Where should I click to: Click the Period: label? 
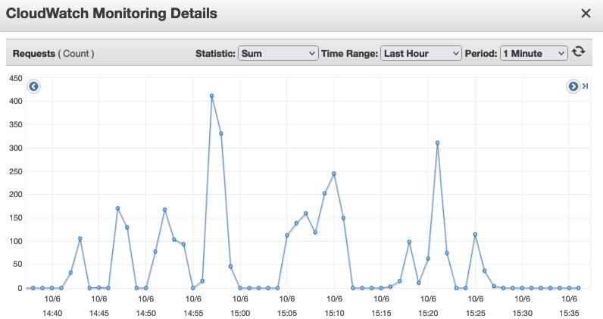click(x=481, y=54)
